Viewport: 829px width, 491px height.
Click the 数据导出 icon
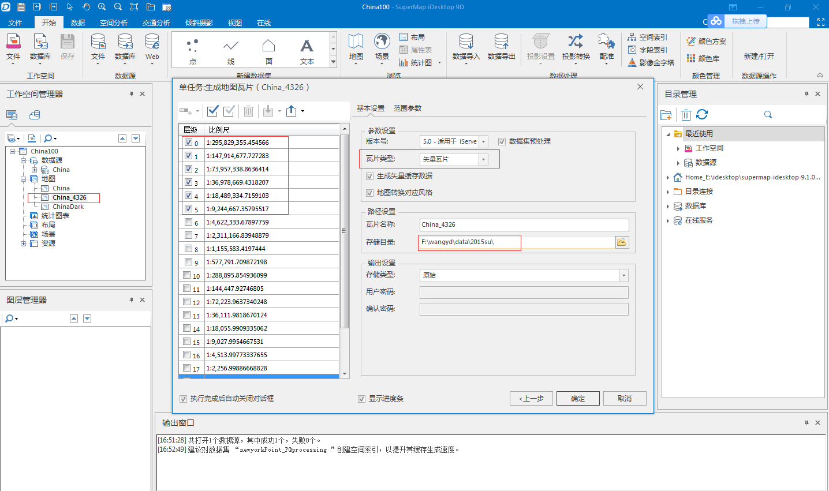click(x=502, y=42)
